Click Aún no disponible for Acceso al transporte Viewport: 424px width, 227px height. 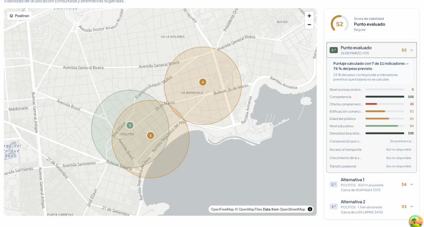pos(399,150)
